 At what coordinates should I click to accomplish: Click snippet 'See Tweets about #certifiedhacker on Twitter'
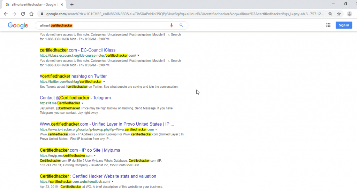tap(109, 87)
